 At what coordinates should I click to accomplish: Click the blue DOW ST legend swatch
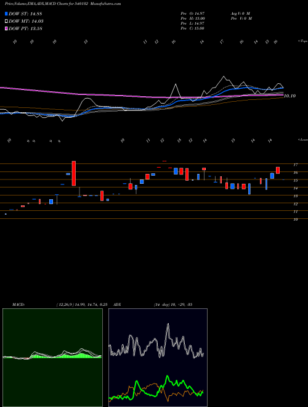click(7, 14)
